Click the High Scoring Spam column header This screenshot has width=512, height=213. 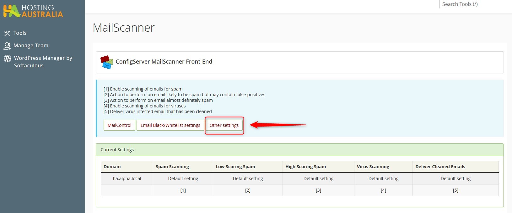pyautogui.click(x=305, y=167)
